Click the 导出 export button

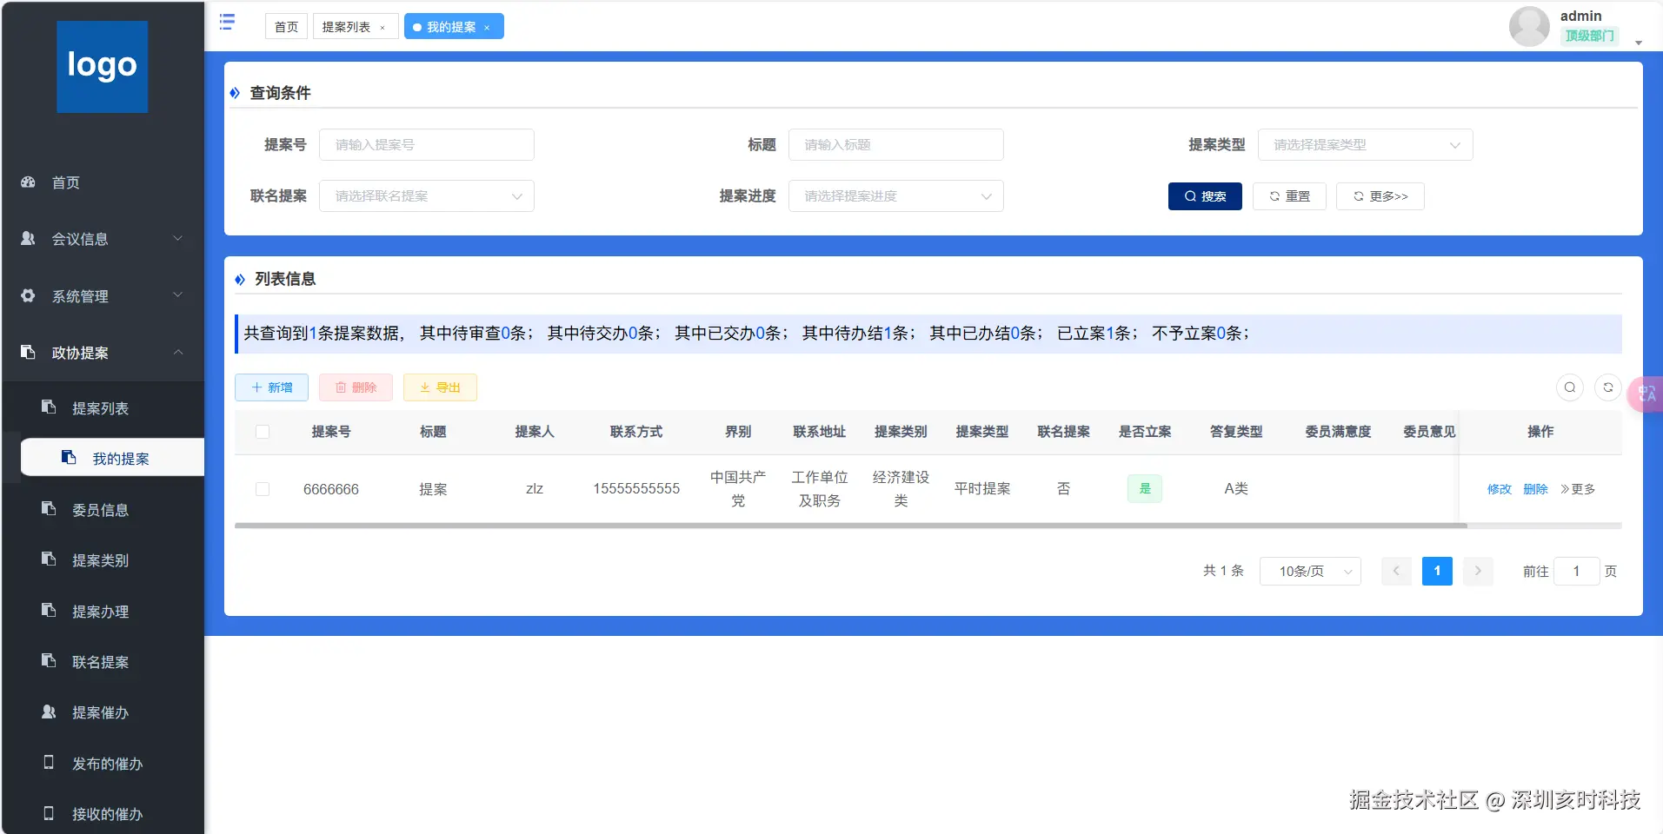(440, 387)
